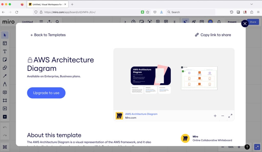Screen dimensions: 262x152
Task: Zoom in the board with plus
Action: point(239,147)
